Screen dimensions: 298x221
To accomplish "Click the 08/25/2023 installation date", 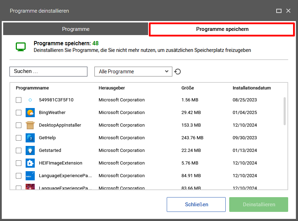I will (245, 100).
